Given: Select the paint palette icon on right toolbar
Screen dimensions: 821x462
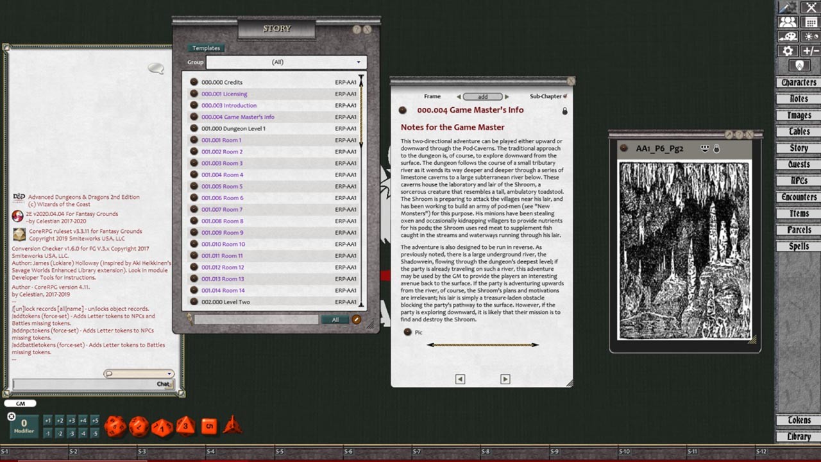Looking at the screenshot, I should pyautogui.click(x=787, y=36).
